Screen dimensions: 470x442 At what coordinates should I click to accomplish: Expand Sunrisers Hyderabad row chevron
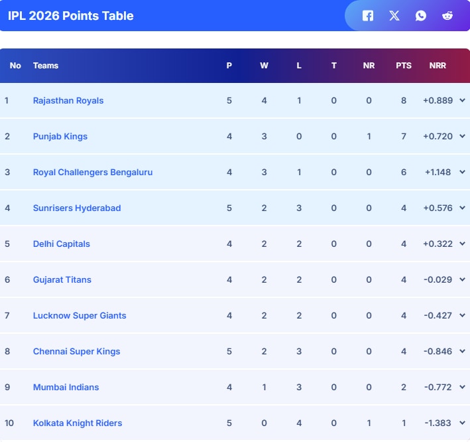click(x=462, y=208)
